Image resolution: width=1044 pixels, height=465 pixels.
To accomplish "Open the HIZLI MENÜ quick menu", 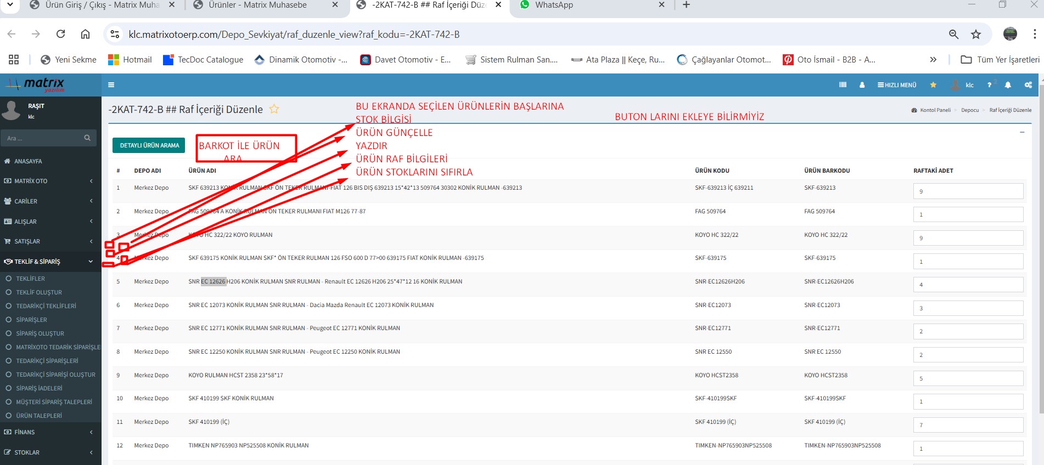I will 897,85.
